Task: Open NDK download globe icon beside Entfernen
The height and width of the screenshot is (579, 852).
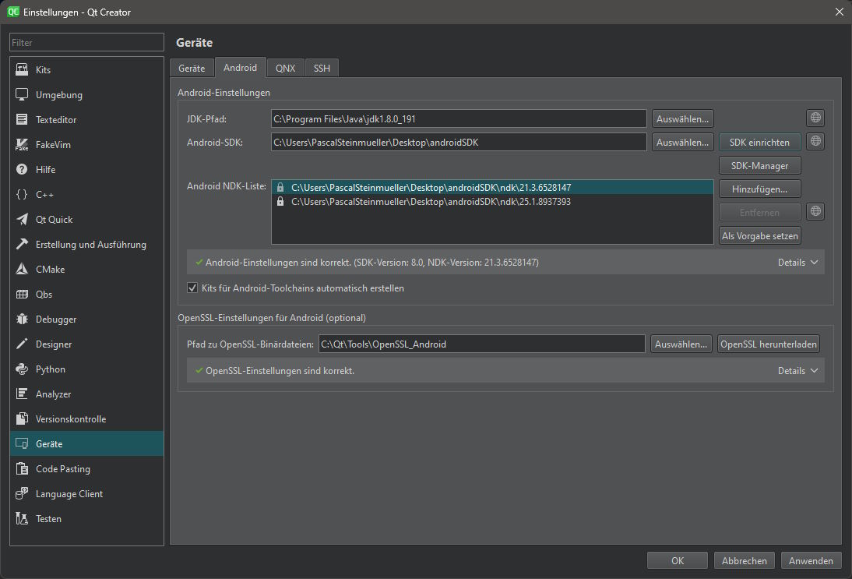Action: (x=815, y=211)
